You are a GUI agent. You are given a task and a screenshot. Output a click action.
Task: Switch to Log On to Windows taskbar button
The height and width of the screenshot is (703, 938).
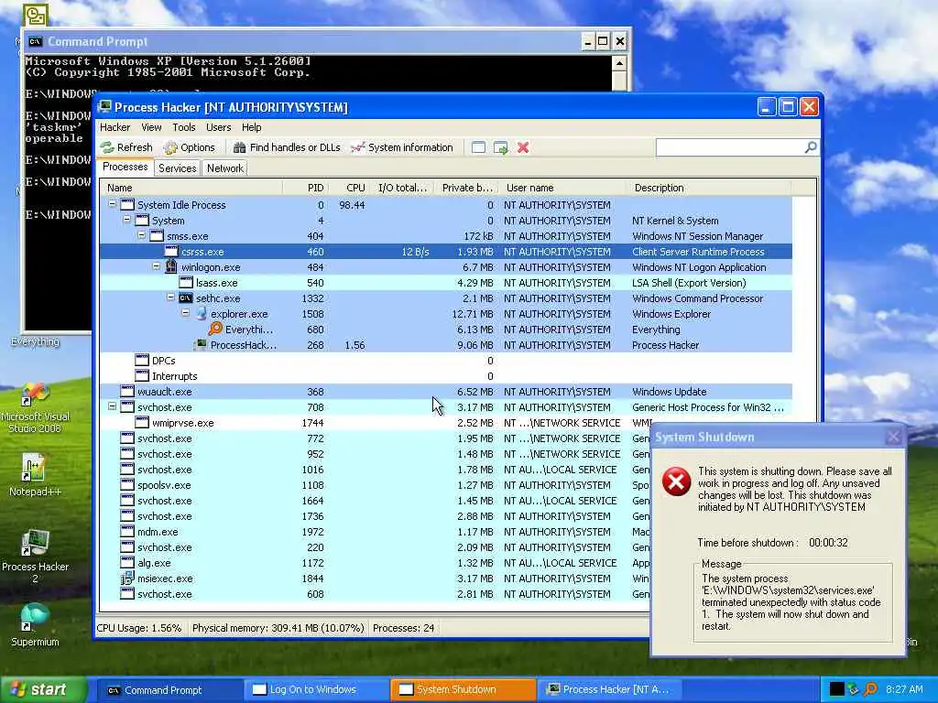click(x=316, y=690)
